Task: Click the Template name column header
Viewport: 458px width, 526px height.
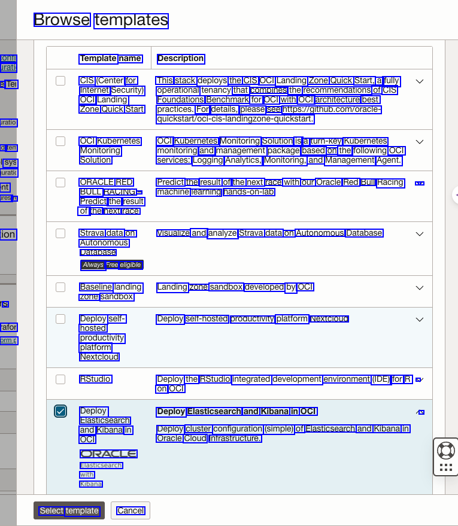Action: click(x=111, y=59)
